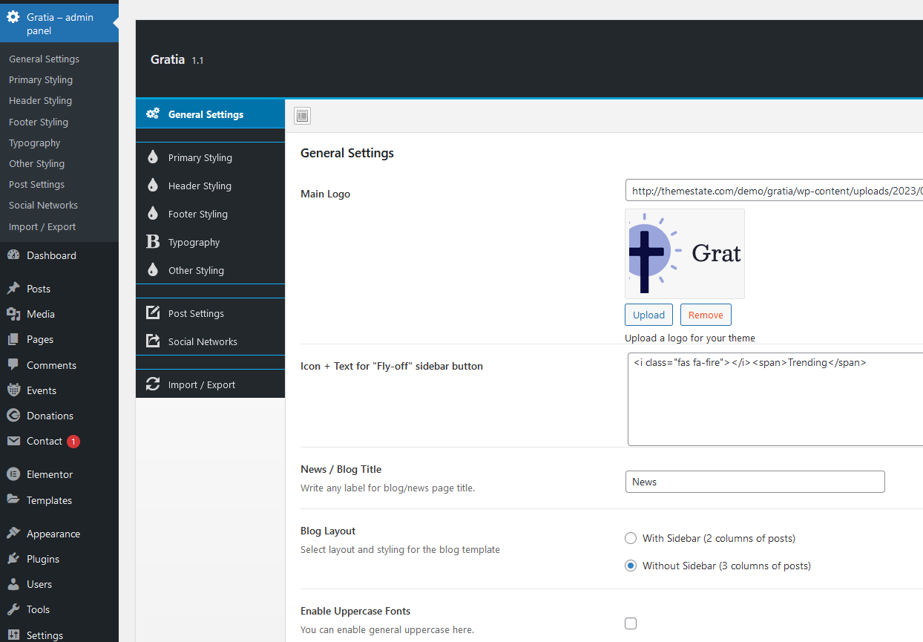
Task: Click the 'Select layout and styling for the blog template' text
Action: click(x=400, y=550)
